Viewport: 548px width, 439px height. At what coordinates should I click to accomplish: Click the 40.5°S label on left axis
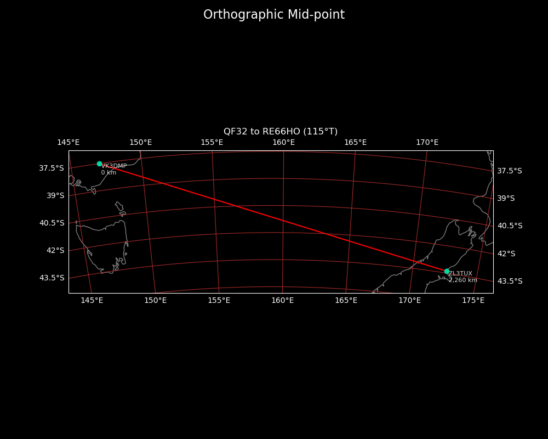click(52, 223)
